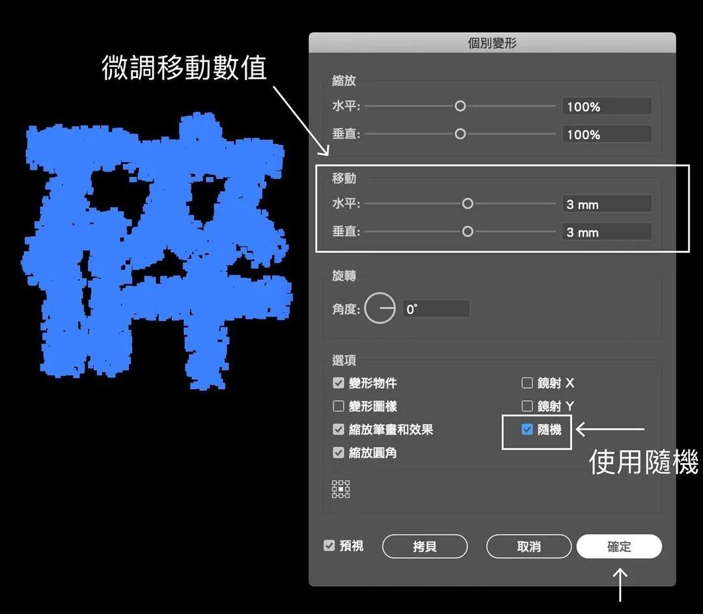The width and height of the screenshot is (703, 614).
Task: Uncheck the 縮放圓角 checkbox
Action: point(338,453)
